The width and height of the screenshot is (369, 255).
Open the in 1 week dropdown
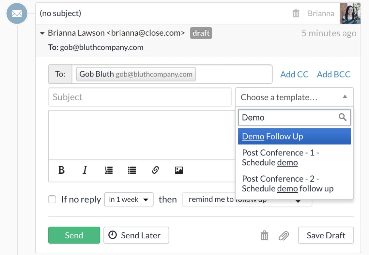[x=129, y=199]
